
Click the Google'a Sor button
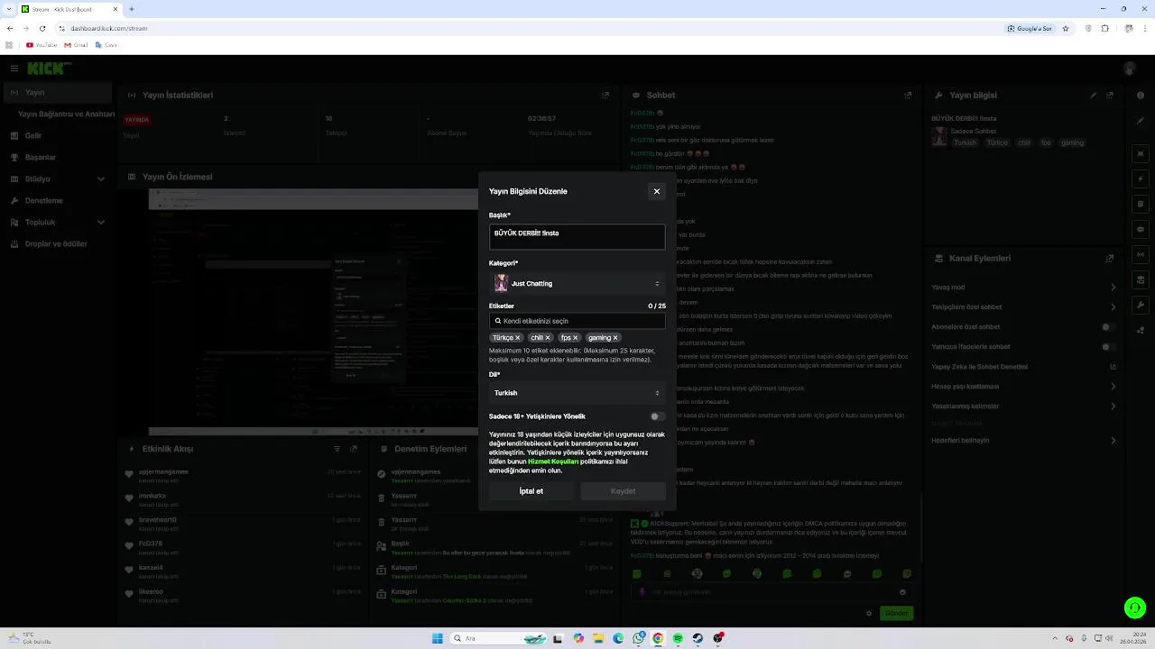pyautogui.click(x=1030, y=28)
